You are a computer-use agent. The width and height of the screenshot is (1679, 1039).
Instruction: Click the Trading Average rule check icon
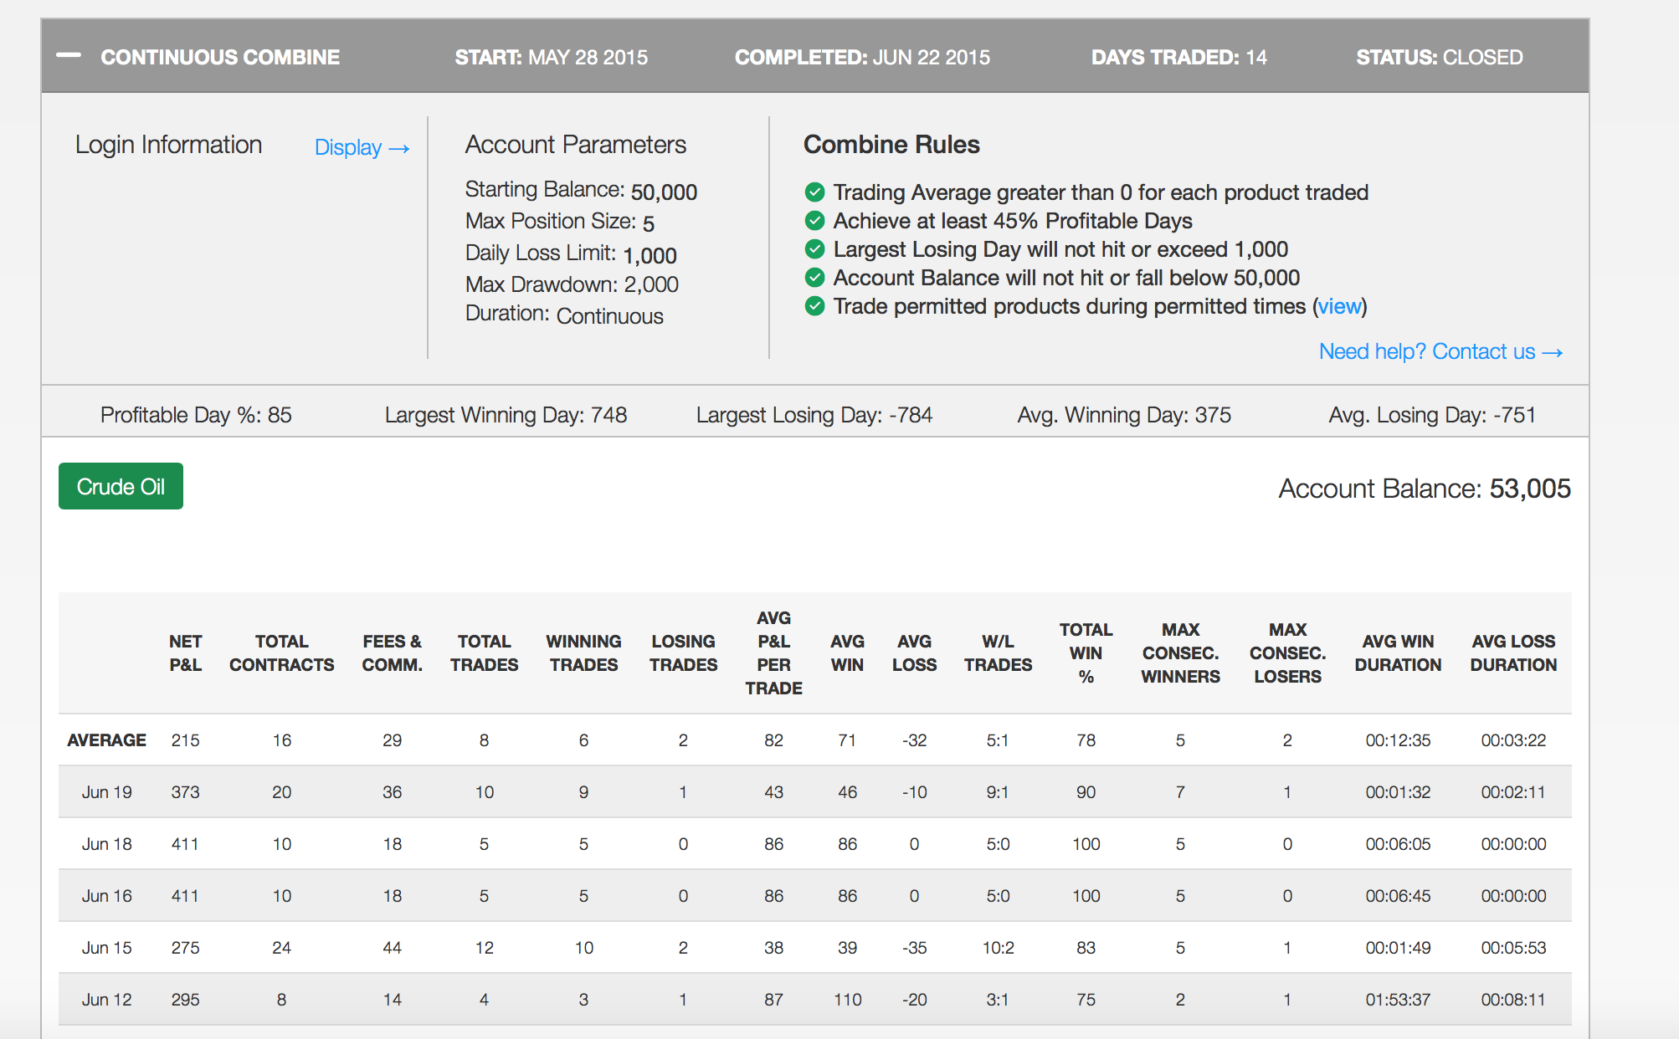tap(814, 192)
